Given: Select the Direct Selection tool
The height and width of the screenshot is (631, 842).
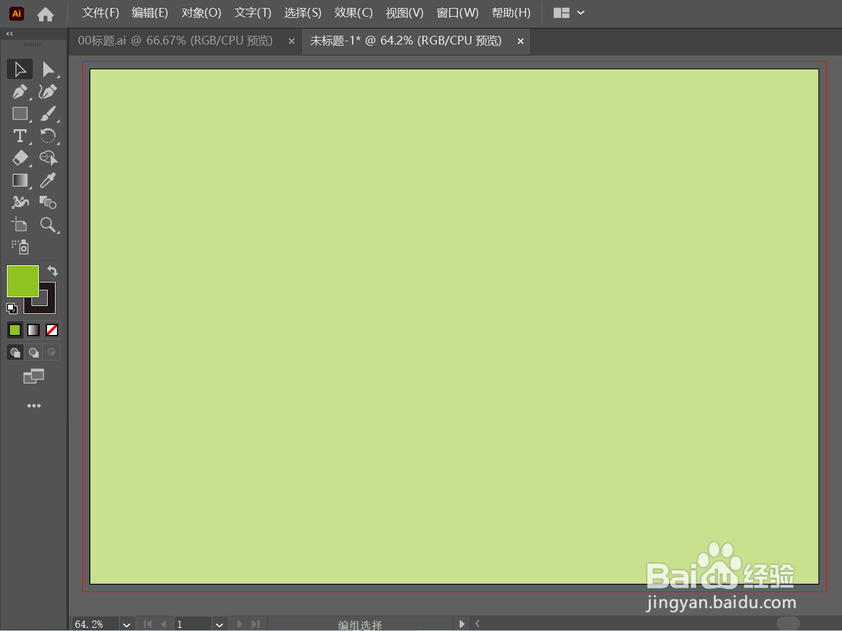Looking at the screenshot, I should pos(48,69).
